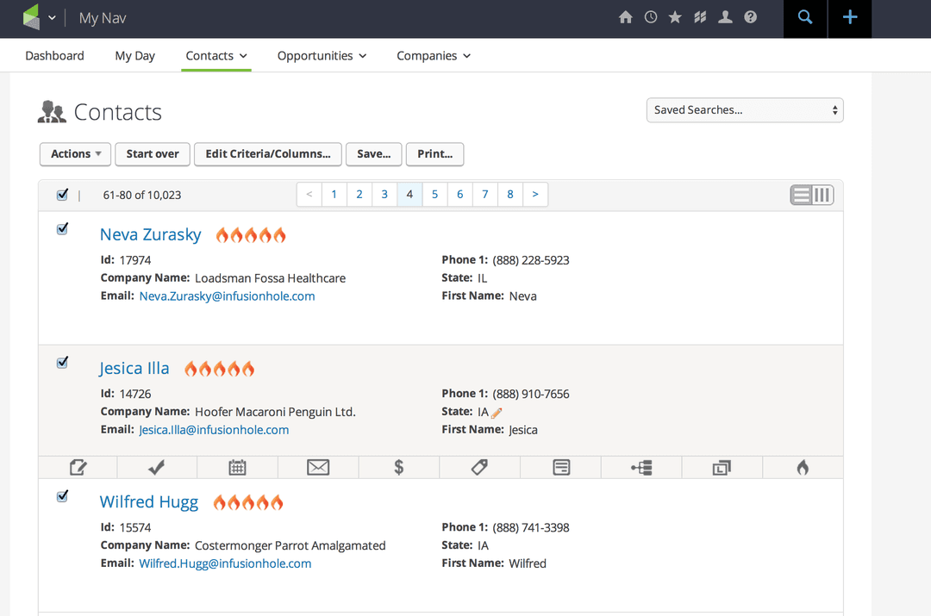Open the Dashboard tab
Viewport: 931px width, 616px height.
pos(54,56)
